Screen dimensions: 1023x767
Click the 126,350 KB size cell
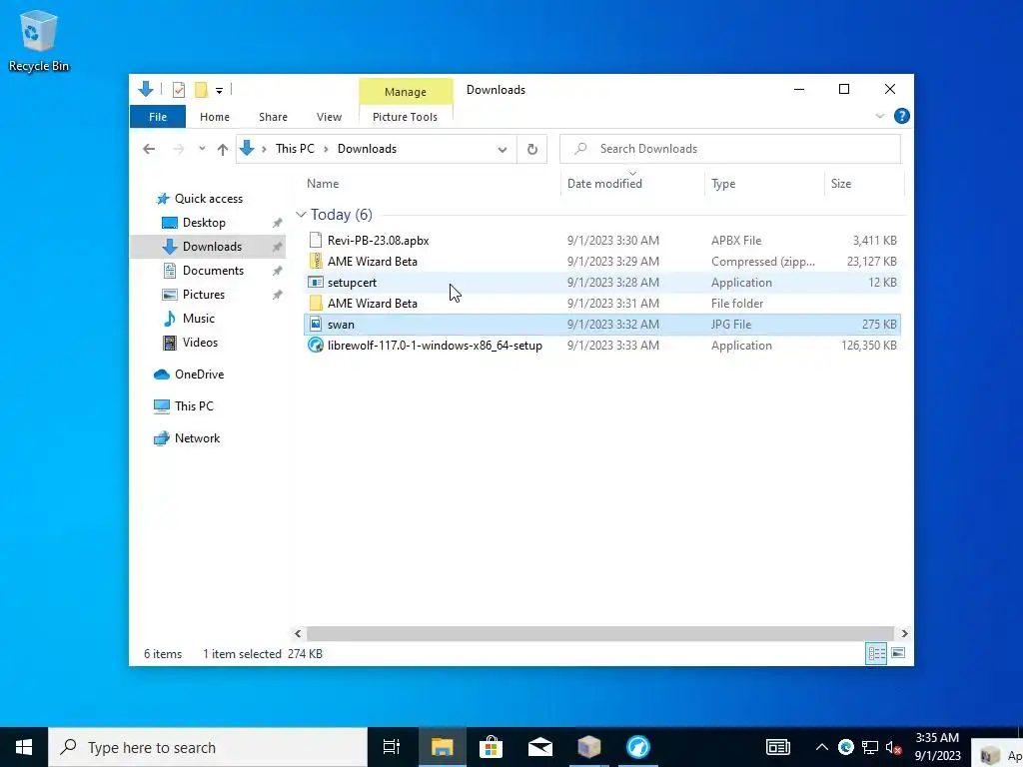point(869,346)
